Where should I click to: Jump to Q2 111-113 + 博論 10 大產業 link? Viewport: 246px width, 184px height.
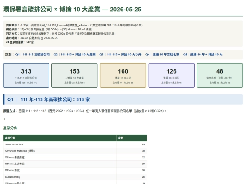[x=74, y=55]
